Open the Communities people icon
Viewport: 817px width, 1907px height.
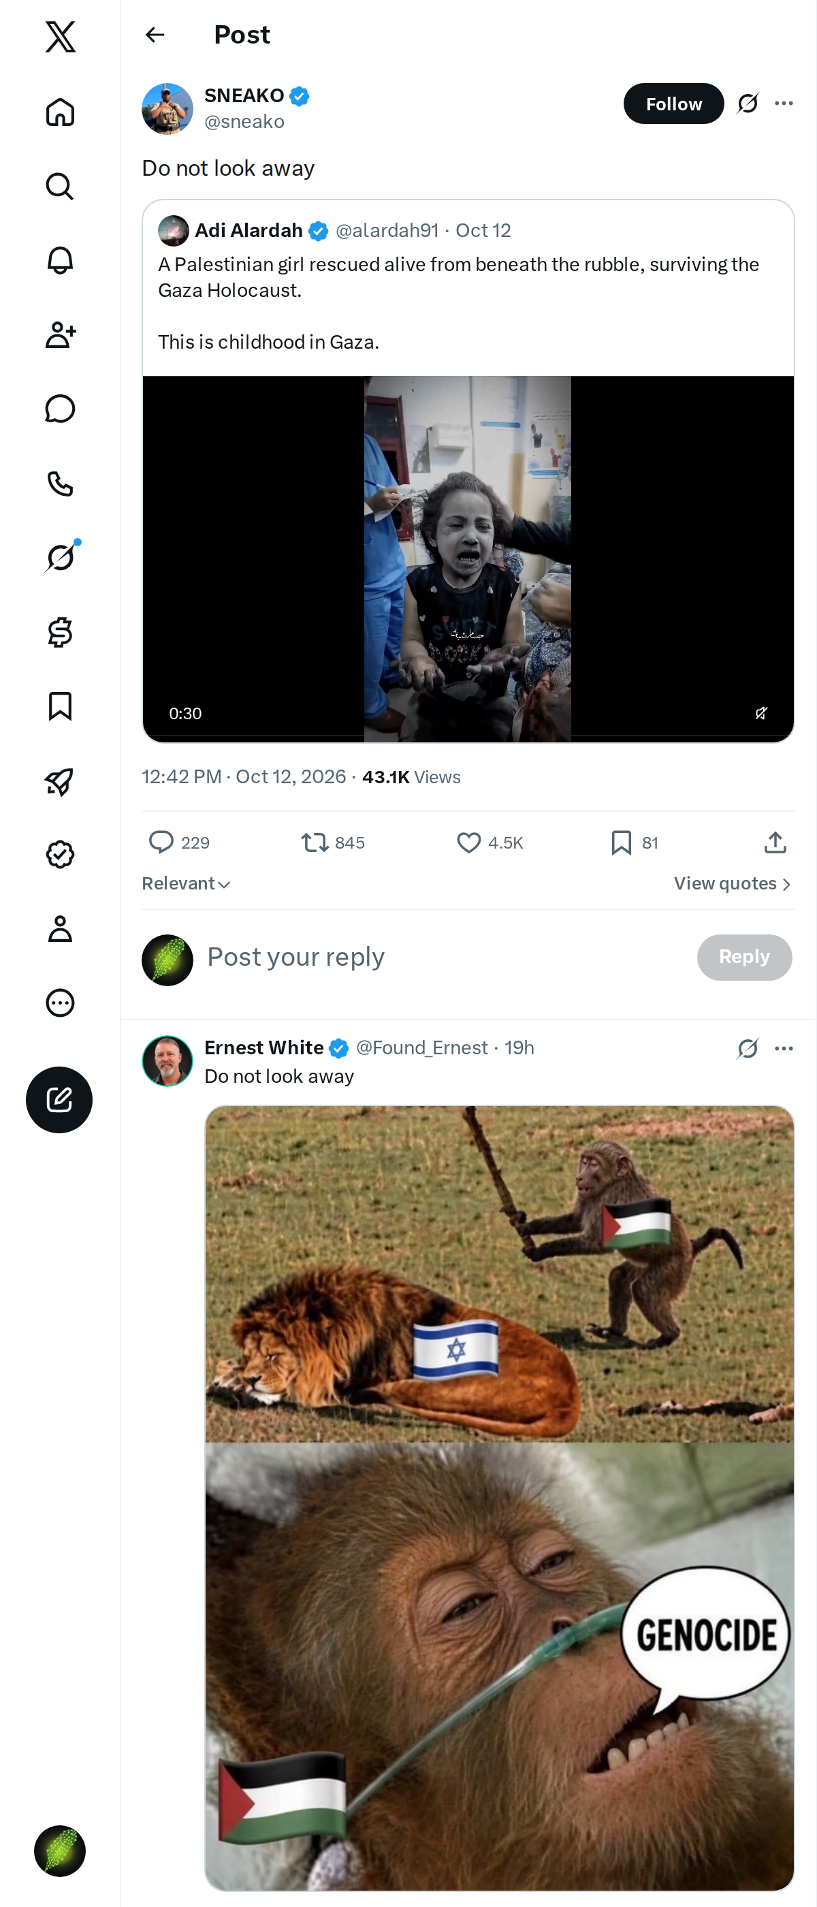[x=60, y=334]
